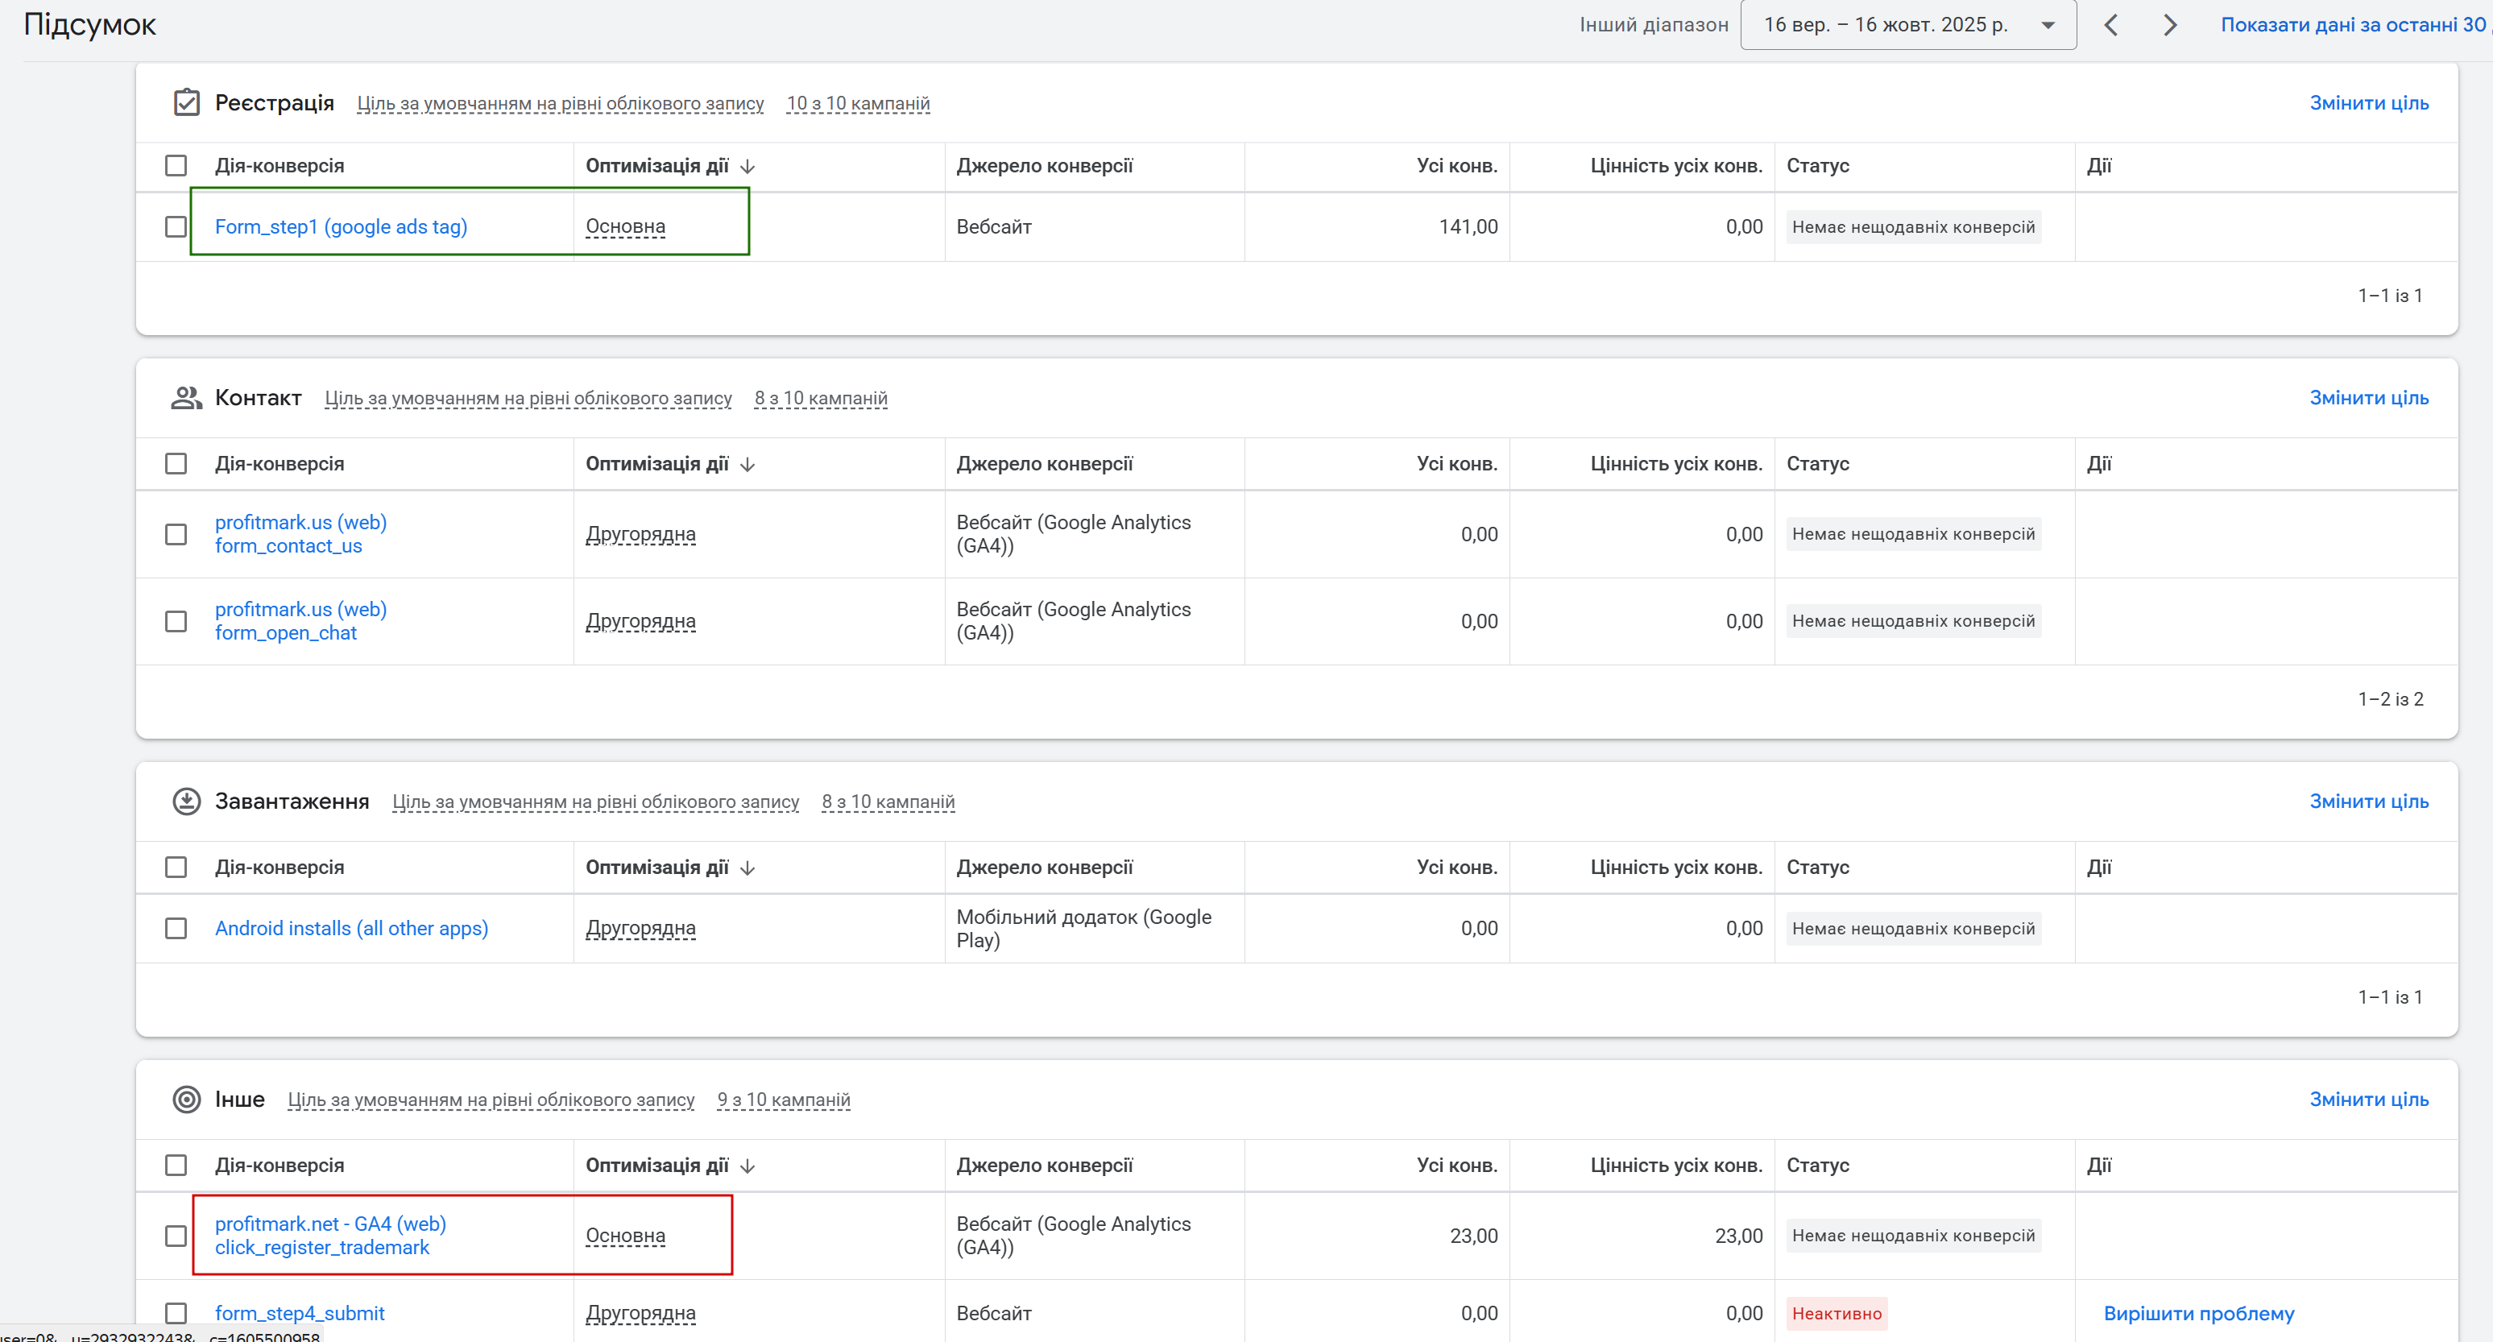This screenshot has height=1342, width=2493.
Task: Open Другорядна option for form_open_chat row
Action: pyautogui.click(x=640, y=621)
